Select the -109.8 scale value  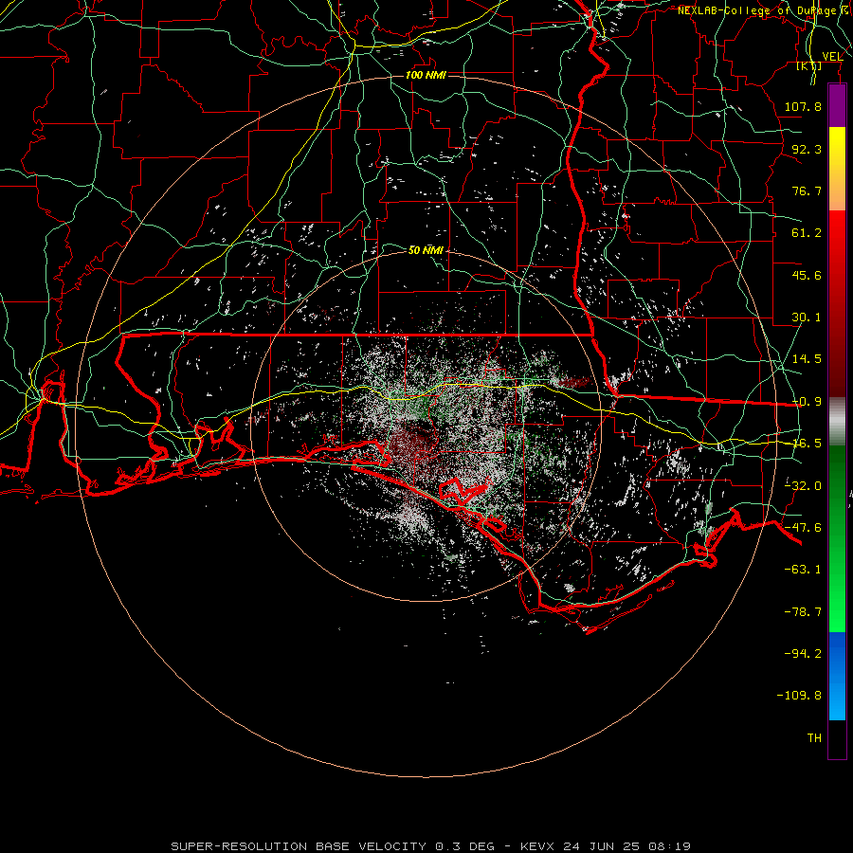click(x=799, y=696)
